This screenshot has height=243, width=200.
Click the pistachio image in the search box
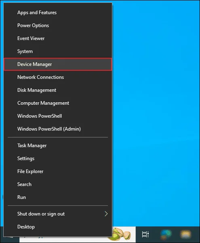tap(122, 234)
